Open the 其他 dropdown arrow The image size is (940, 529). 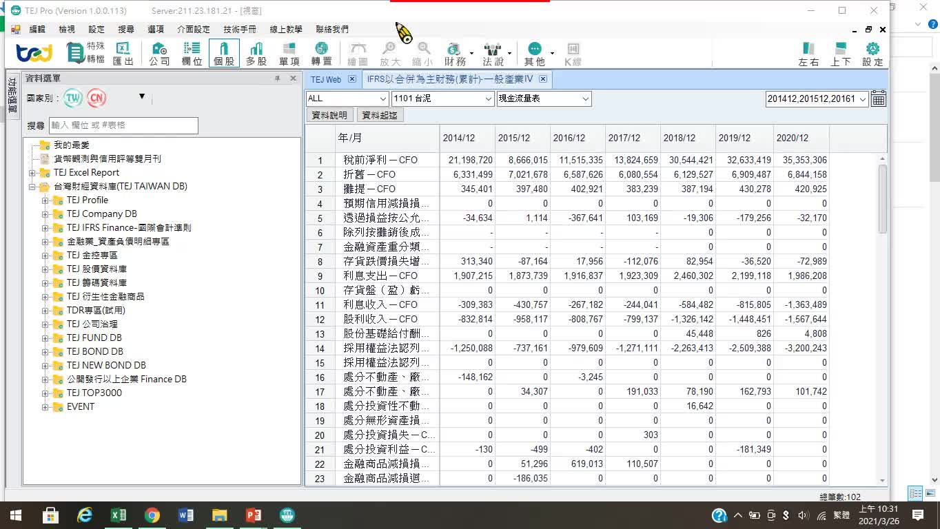552,53
